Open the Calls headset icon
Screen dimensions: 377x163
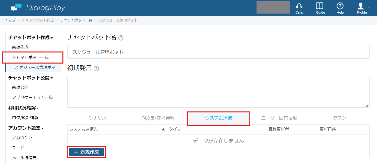click(x=299, y=6)
